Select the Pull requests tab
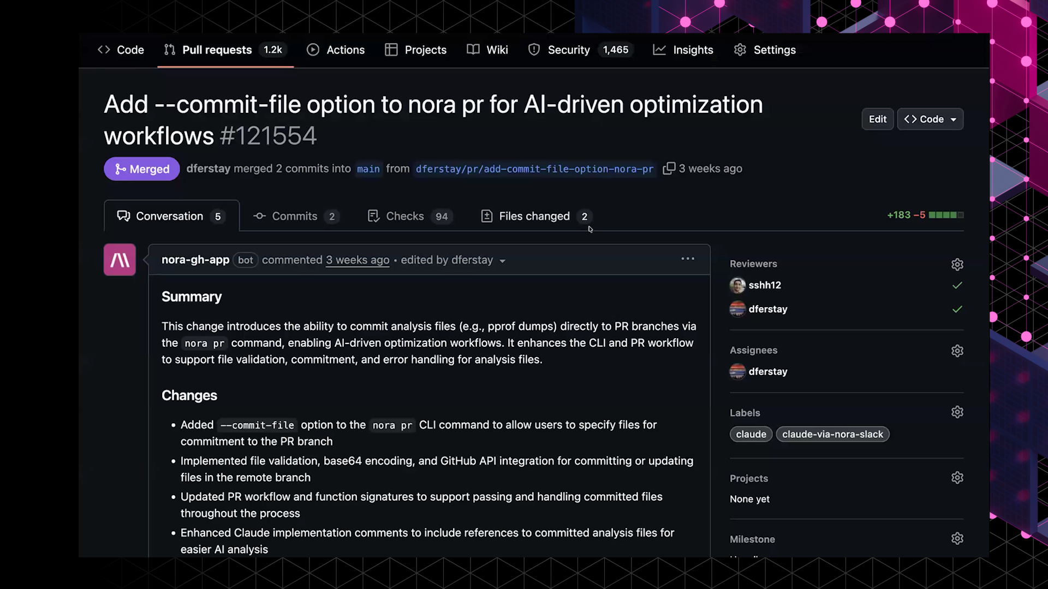Screen dimensions: 1048x589 pyautogui.click(x=225, y=50)
